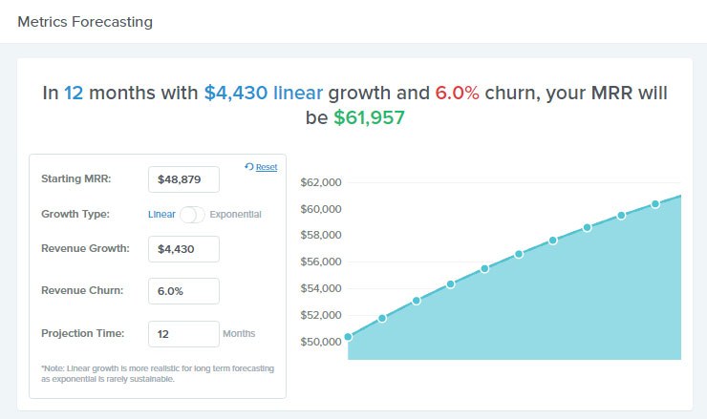Viewport: 707px width, 419px height.
Task: Click the blue 12 in headline
Action: pos(74,93)
